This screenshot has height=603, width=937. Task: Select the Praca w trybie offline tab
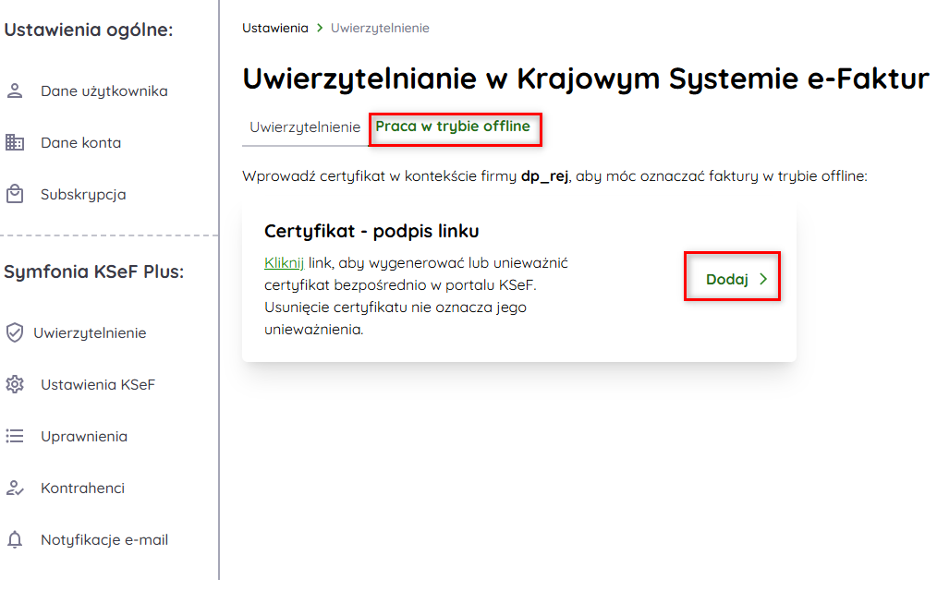(453, 127)
